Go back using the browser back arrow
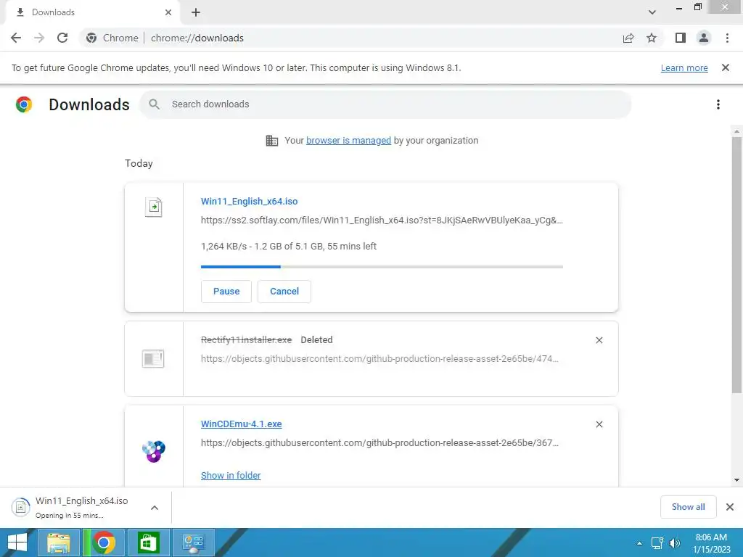743x557 pixels. pyautogui.click(x=16, y=38)
